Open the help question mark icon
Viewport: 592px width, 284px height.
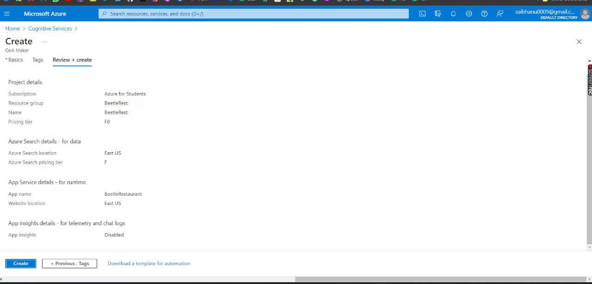pyautogui.click(x=484, y=14)
